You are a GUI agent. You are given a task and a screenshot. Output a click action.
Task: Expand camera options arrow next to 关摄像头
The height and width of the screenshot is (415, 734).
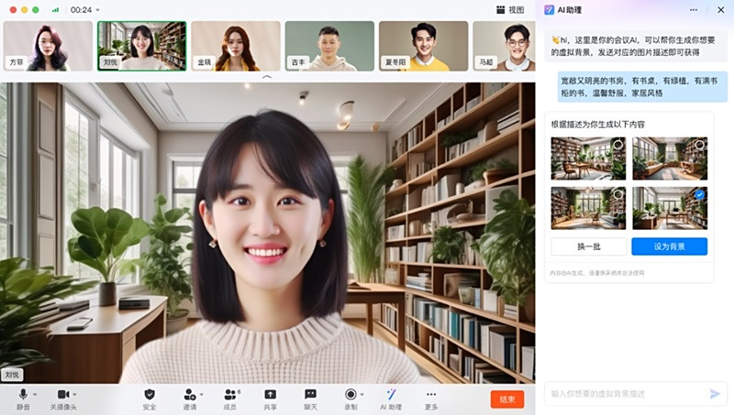click(74, 394)
